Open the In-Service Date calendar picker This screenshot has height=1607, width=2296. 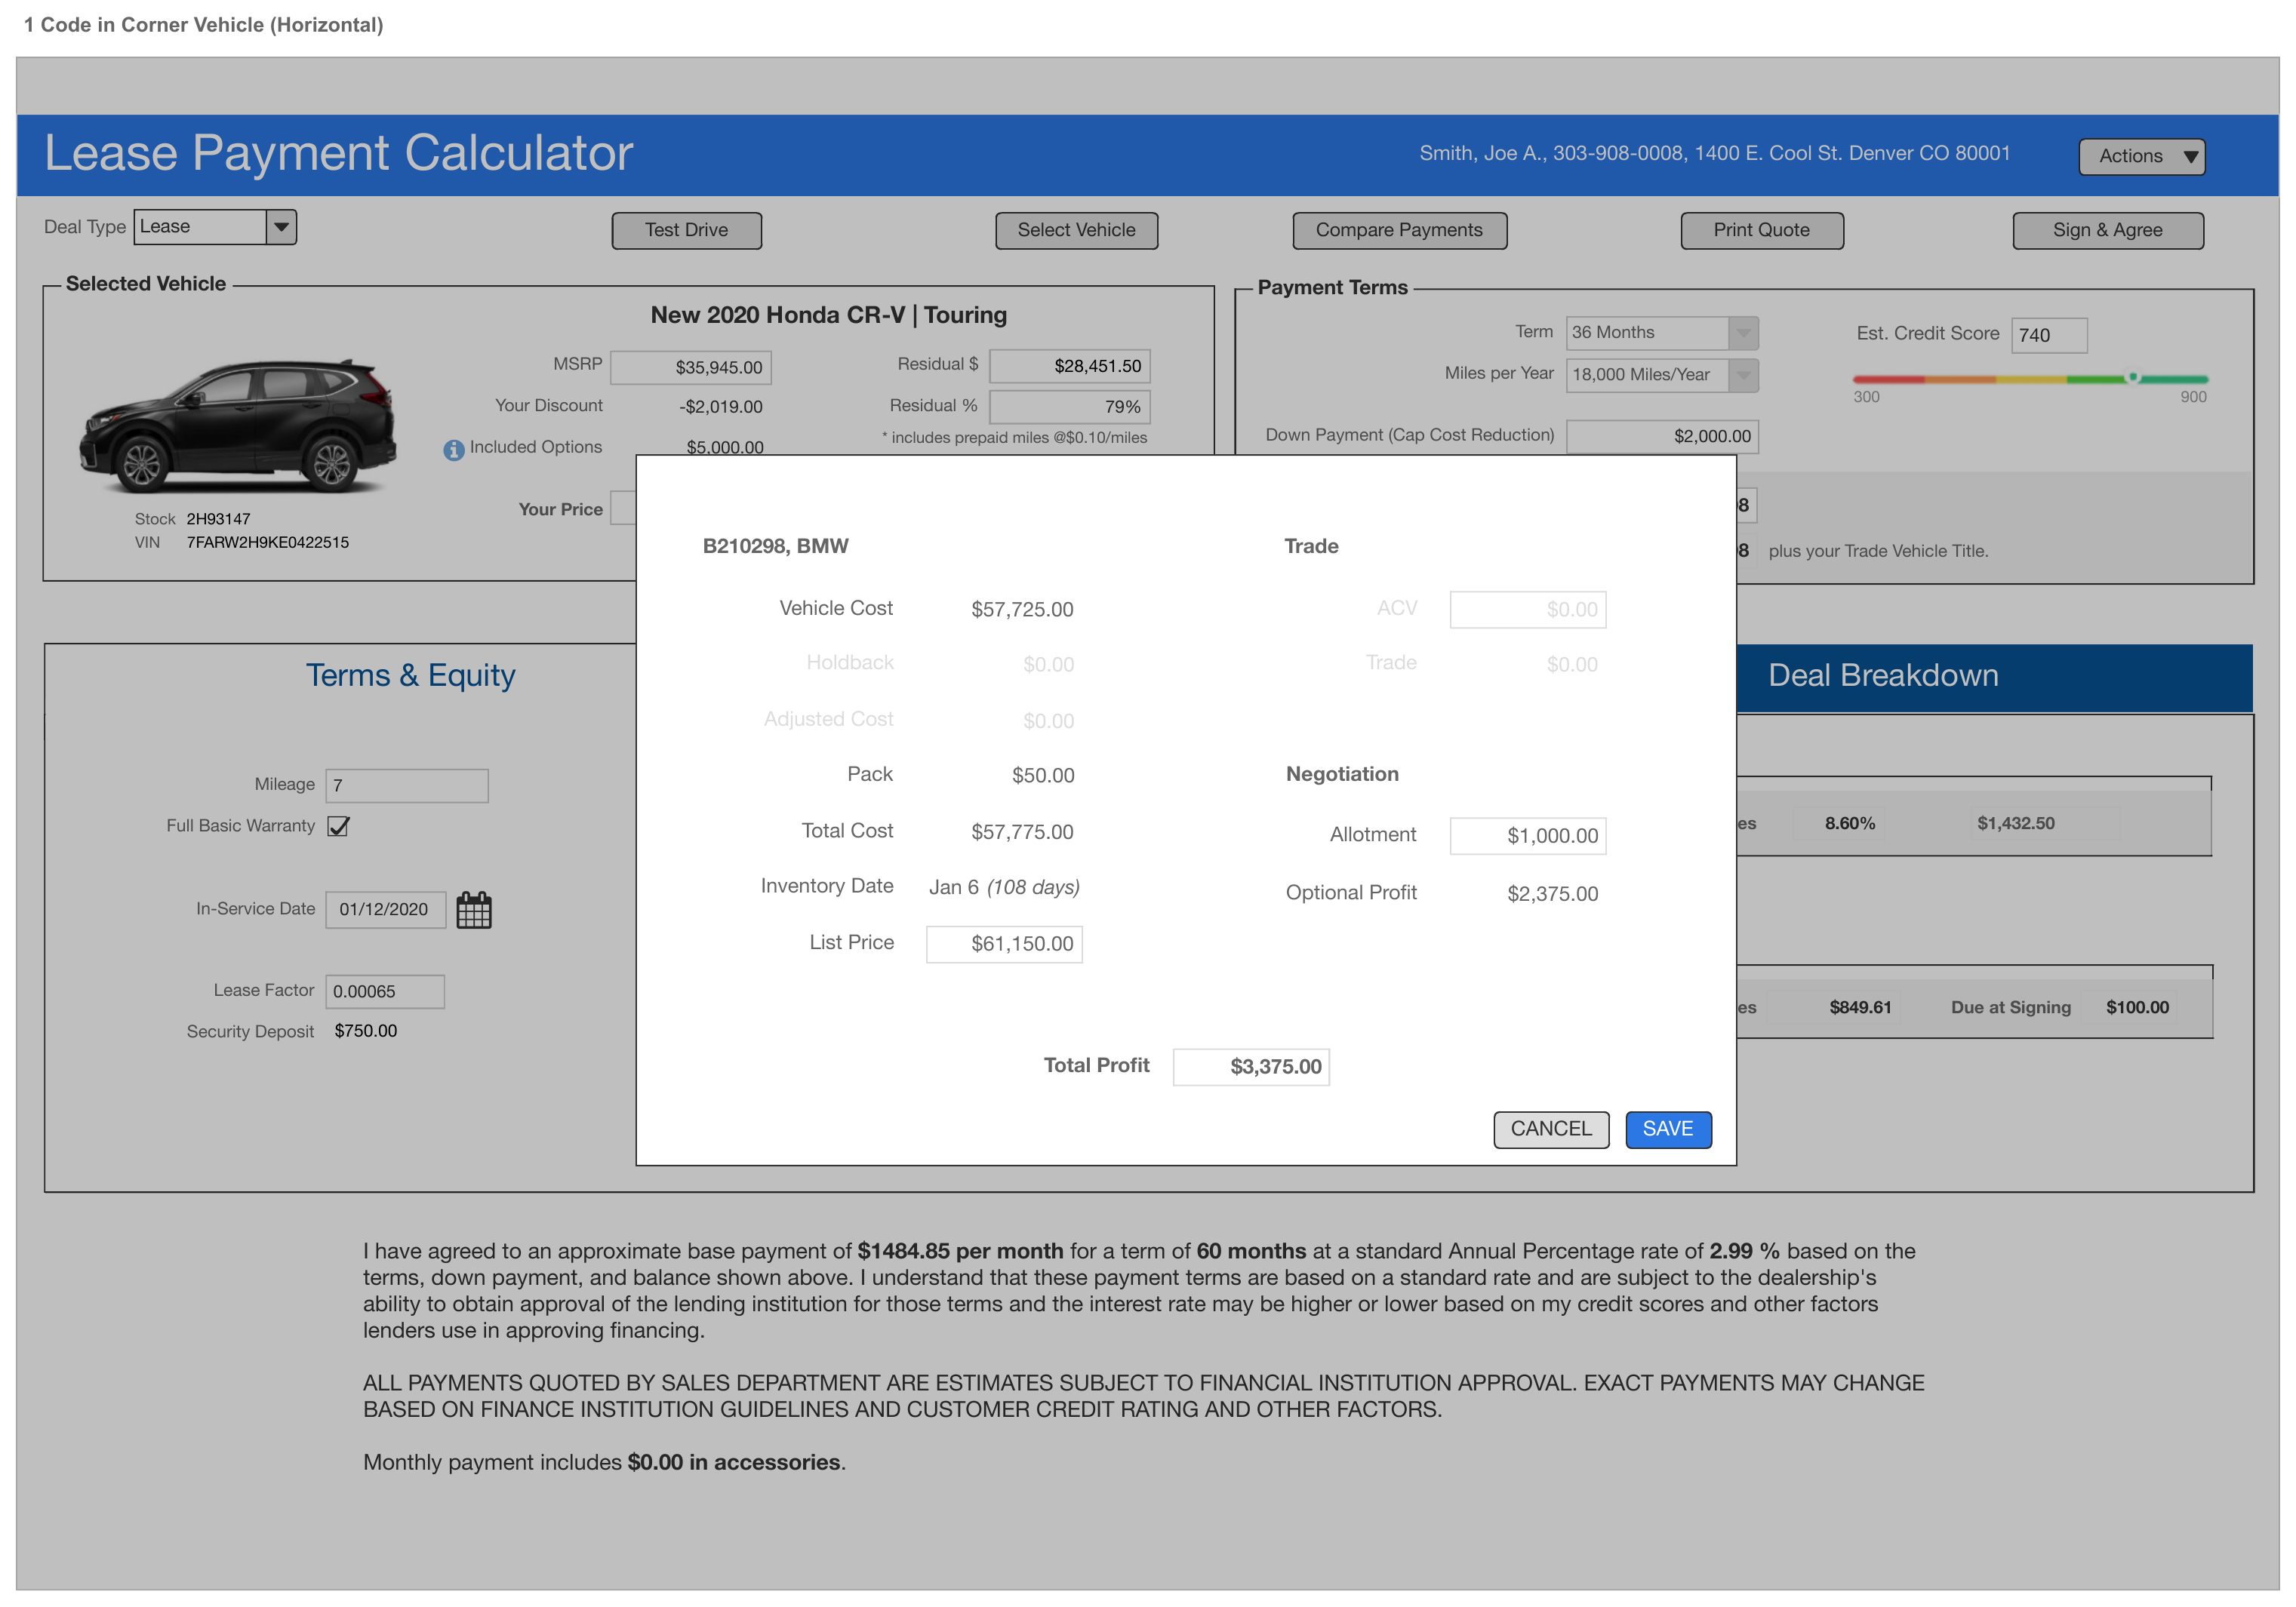pyautogui.click(x=474, y=911)
